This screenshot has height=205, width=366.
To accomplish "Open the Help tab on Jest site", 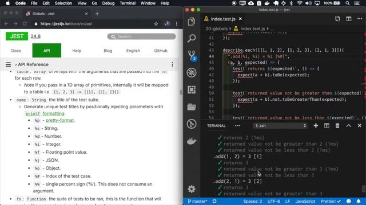I will tap(77, 51).
